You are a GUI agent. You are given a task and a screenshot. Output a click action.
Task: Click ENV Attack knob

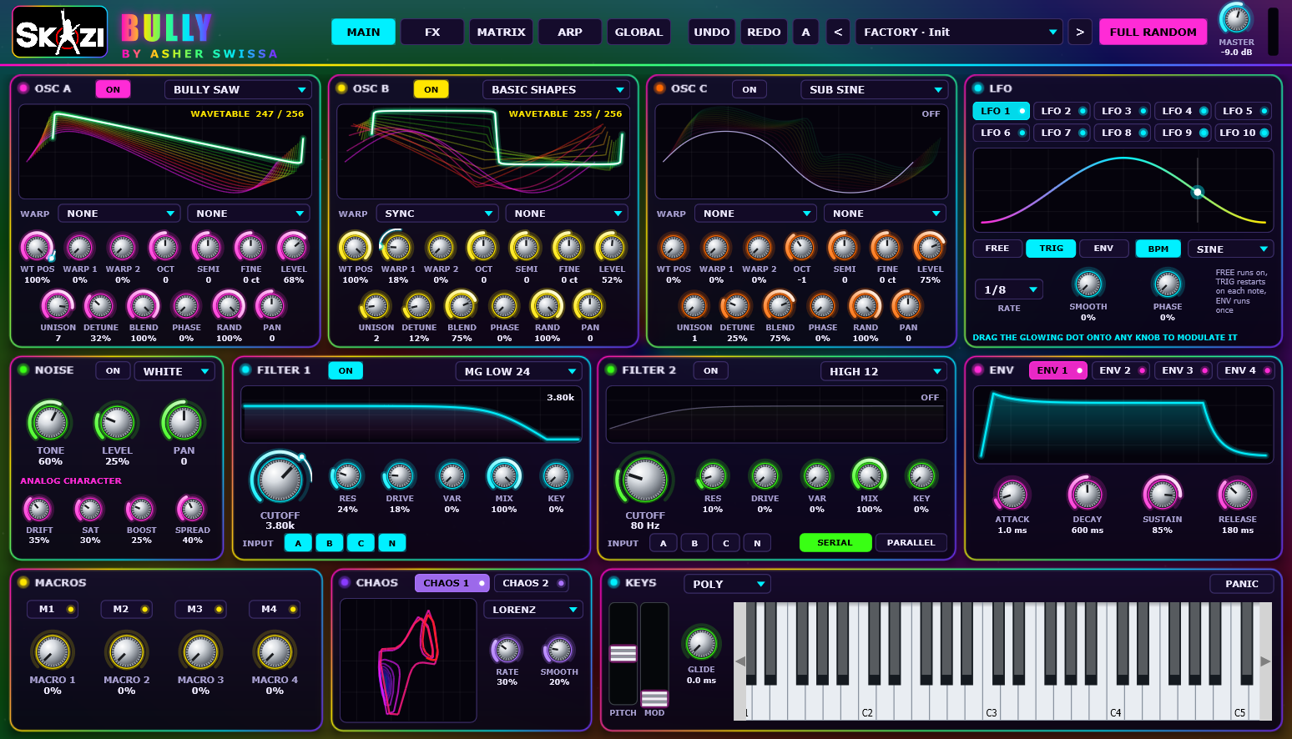(1012, 495)
